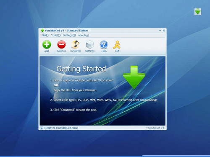Click the info icon beside the register link
This screenshot has width=210, height=157.
[x=42, y=128]
